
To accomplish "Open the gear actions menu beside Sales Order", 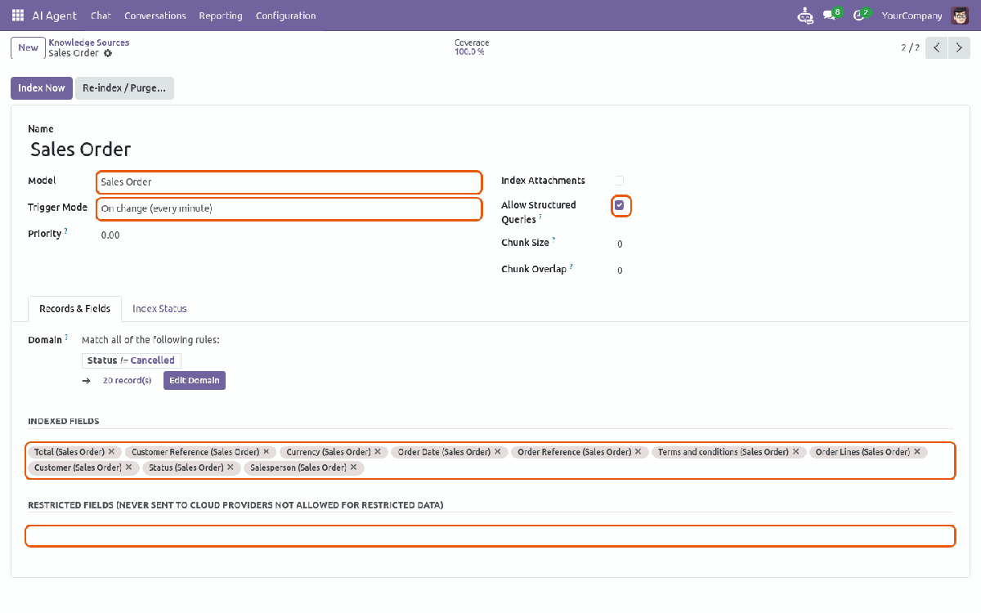I will (x=108, y=53).
